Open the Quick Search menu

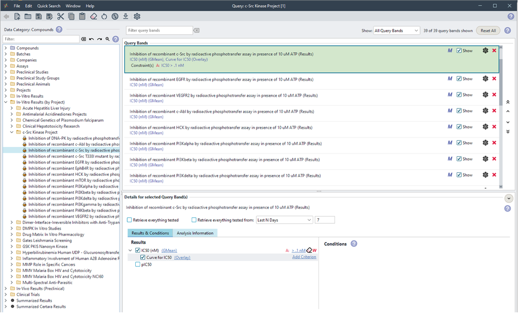[49, 6]
